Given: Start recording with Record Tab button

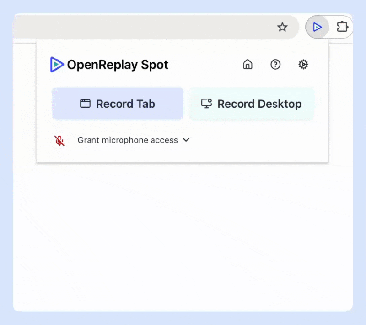Looking at the screenshot, I should click(x=118, y=104).
